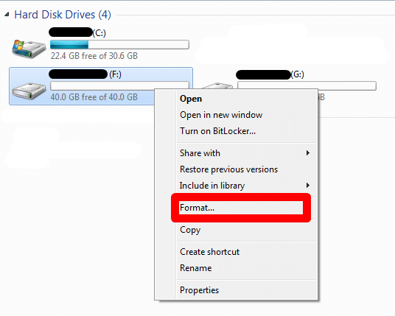The image size is (395, 316).
Task: Click the Hard Disk Drives (4) header
Action: pyautogui.click(x=63, y=15)
